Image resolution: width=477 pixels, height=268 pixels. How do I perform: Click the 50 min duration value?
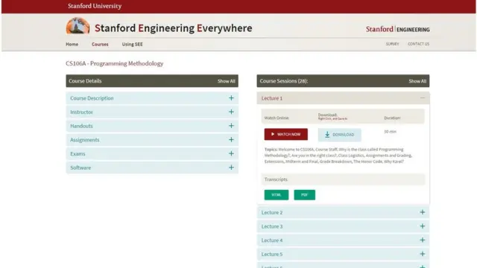click(390, 132)
